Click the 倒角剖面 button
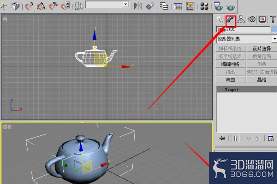This screenshot has height=184, width=277. pos(262,56)
